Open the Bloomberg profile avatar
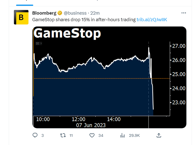Viewport: 193px width, 145px height. (x=21, y=17)
